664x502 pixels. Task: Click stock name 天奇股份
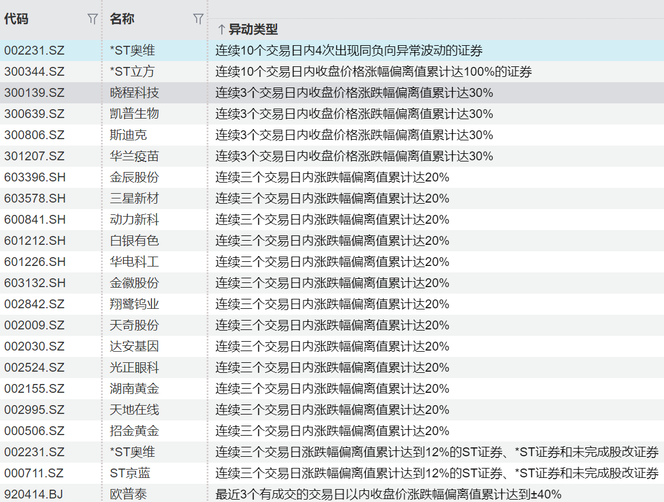point(134,325)
